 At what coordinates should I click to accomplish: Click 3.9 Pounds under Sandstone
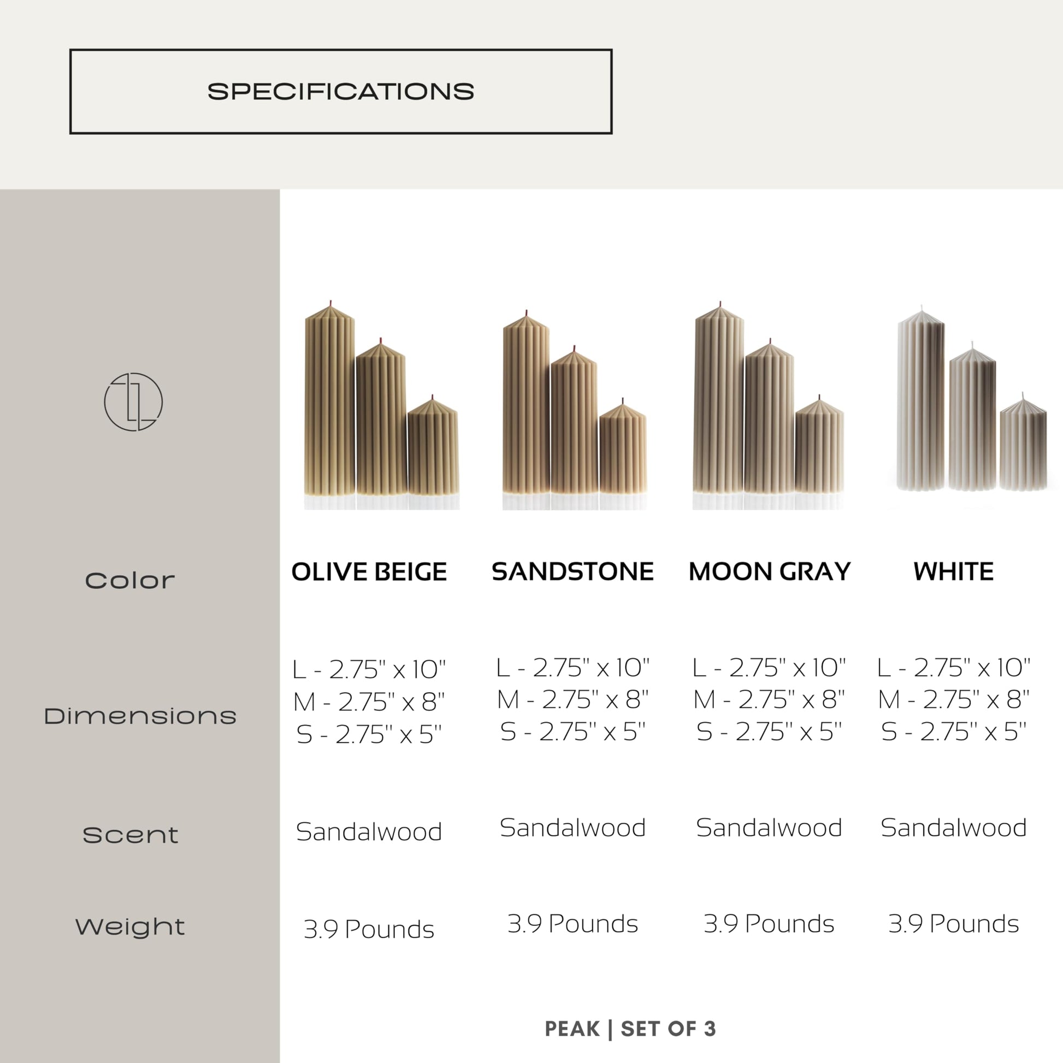(x=573, y=924)
